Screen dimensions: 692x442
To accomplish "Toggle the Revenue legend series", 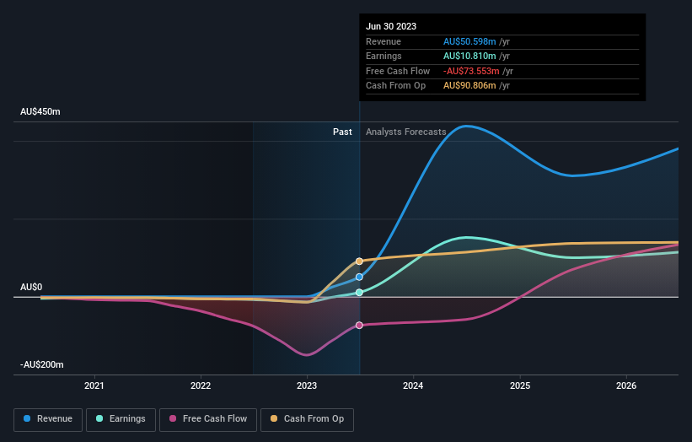I will tap(48, 419).
